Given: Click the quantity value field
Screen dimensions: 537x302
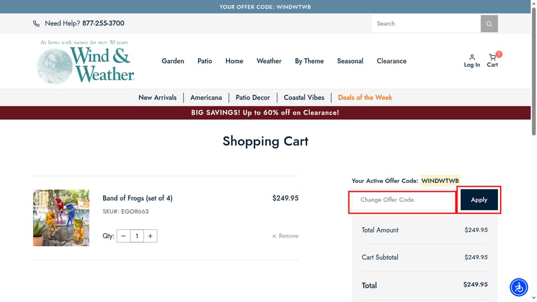Looking at the screenshot, I should (136, 236).
